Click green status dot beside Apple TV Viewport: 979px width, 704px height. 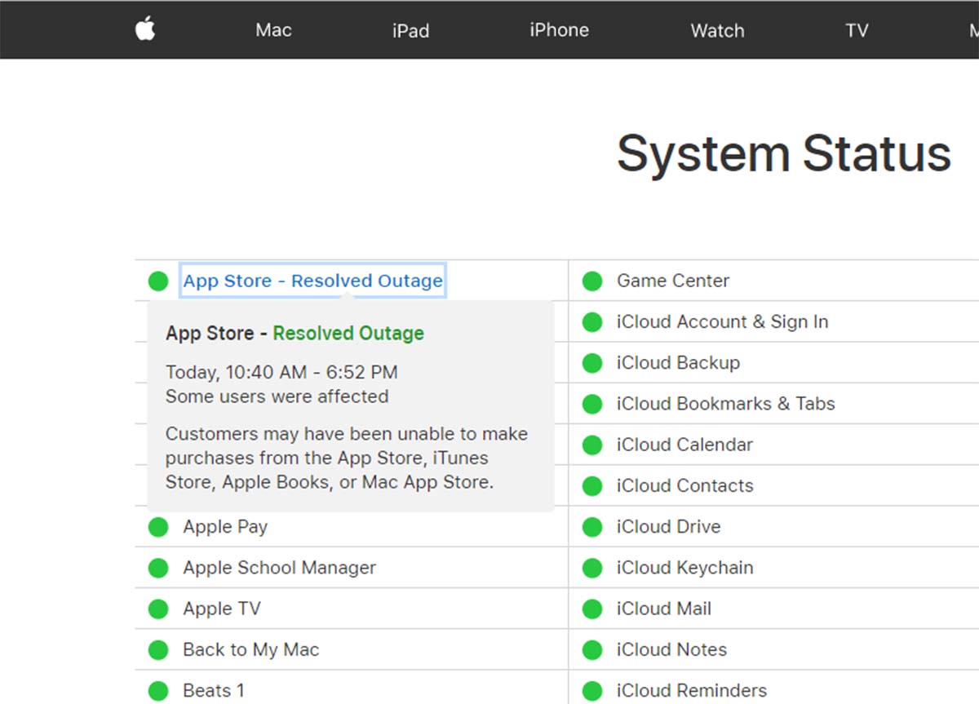158,609
